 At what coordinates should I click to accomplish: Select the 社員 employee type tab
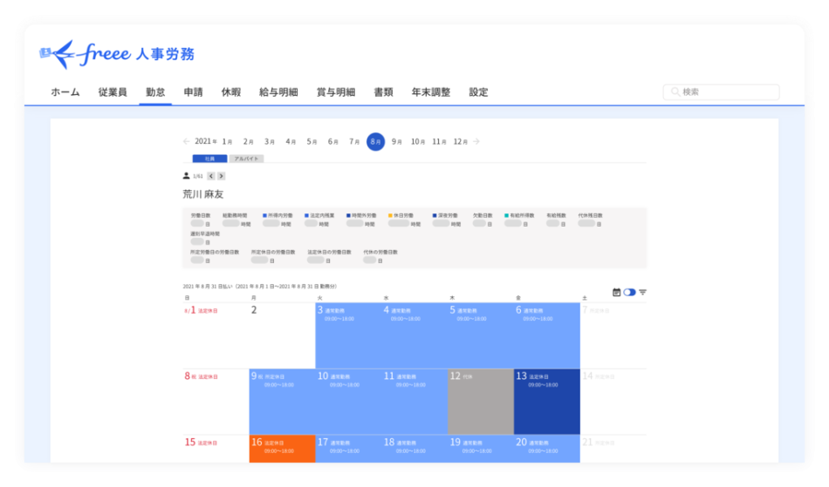tap(209, 159)
